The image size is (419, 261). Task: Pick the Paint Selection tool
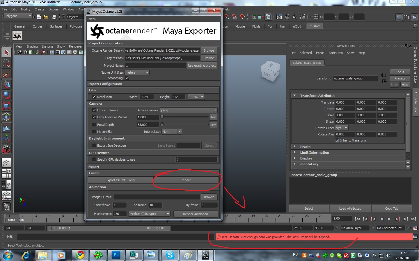coord(6,74)
